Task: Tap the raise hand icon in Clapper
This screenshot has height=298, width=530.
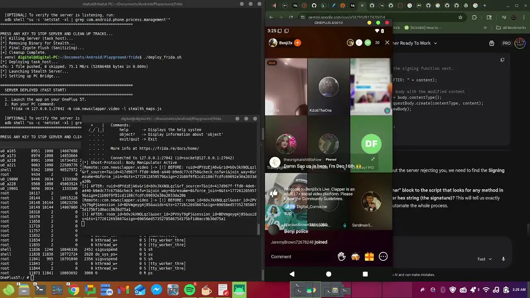Action: click(342, 257)
